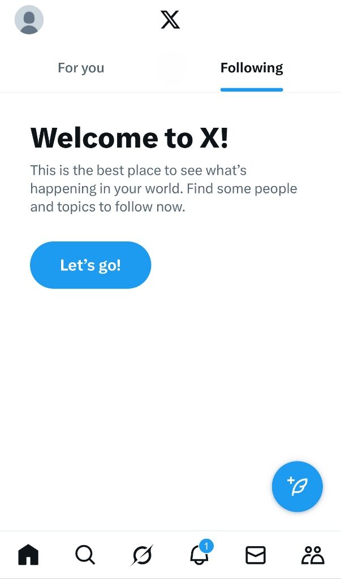Click the blue underline beneath Following
The width and height of the screenshot is (341, 579).
252,90
